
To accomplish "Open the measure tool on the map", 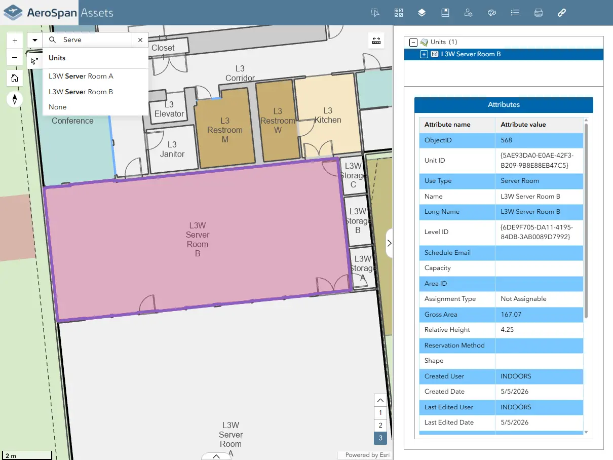I will click(x=376, y=41).
